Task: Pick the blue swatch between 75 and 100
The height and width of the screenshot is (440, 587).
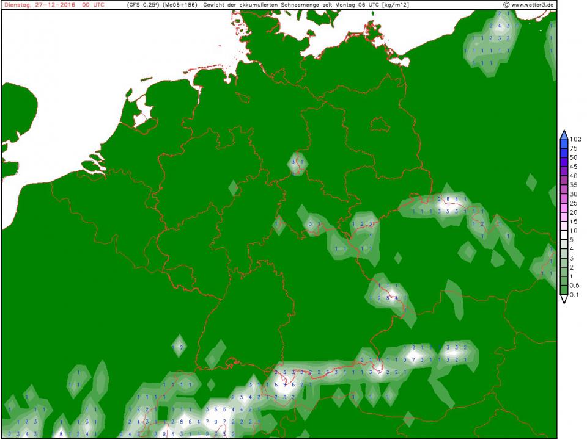Action: click(563, 143)
